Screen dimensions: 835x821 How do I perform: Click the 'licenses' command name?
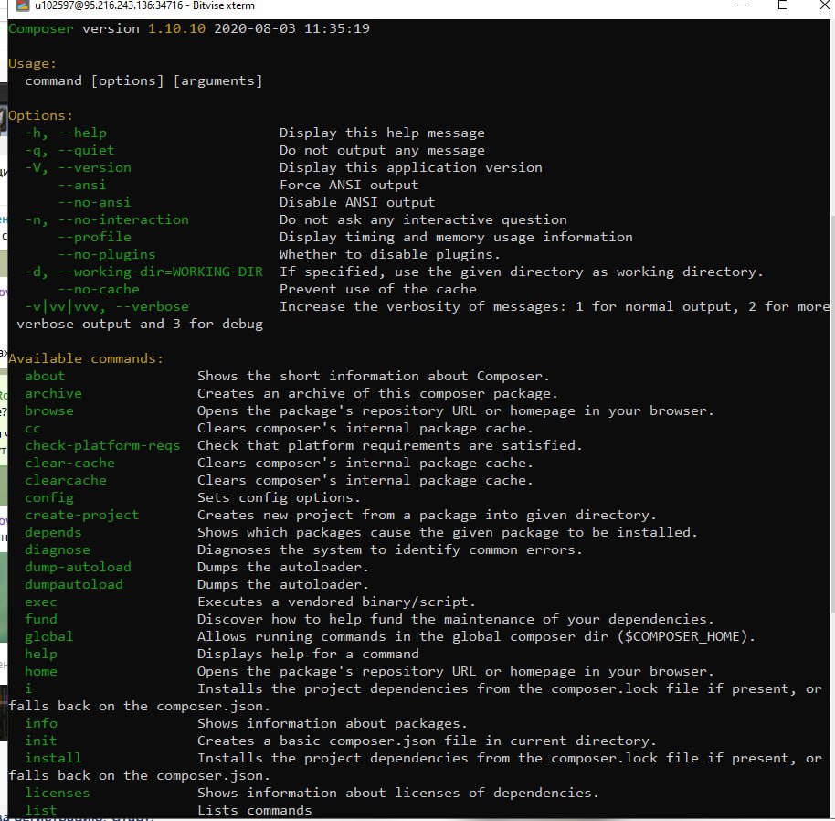coord(58,794)
